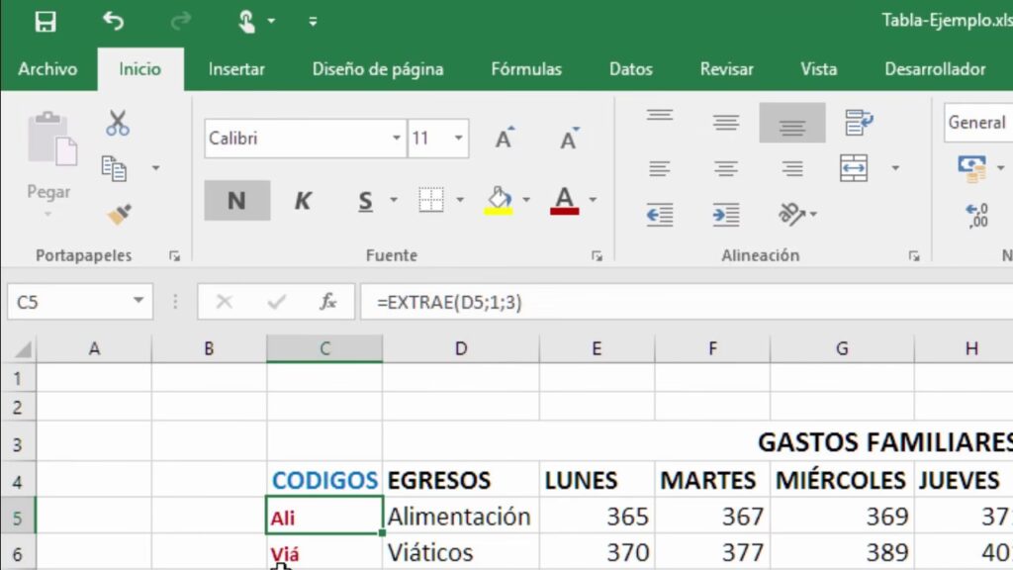Image resolution: width=1013 pixels, height=570 pixels.
Task: Select cell D5 containing Alimentación
Action: [x=460, y=517]
